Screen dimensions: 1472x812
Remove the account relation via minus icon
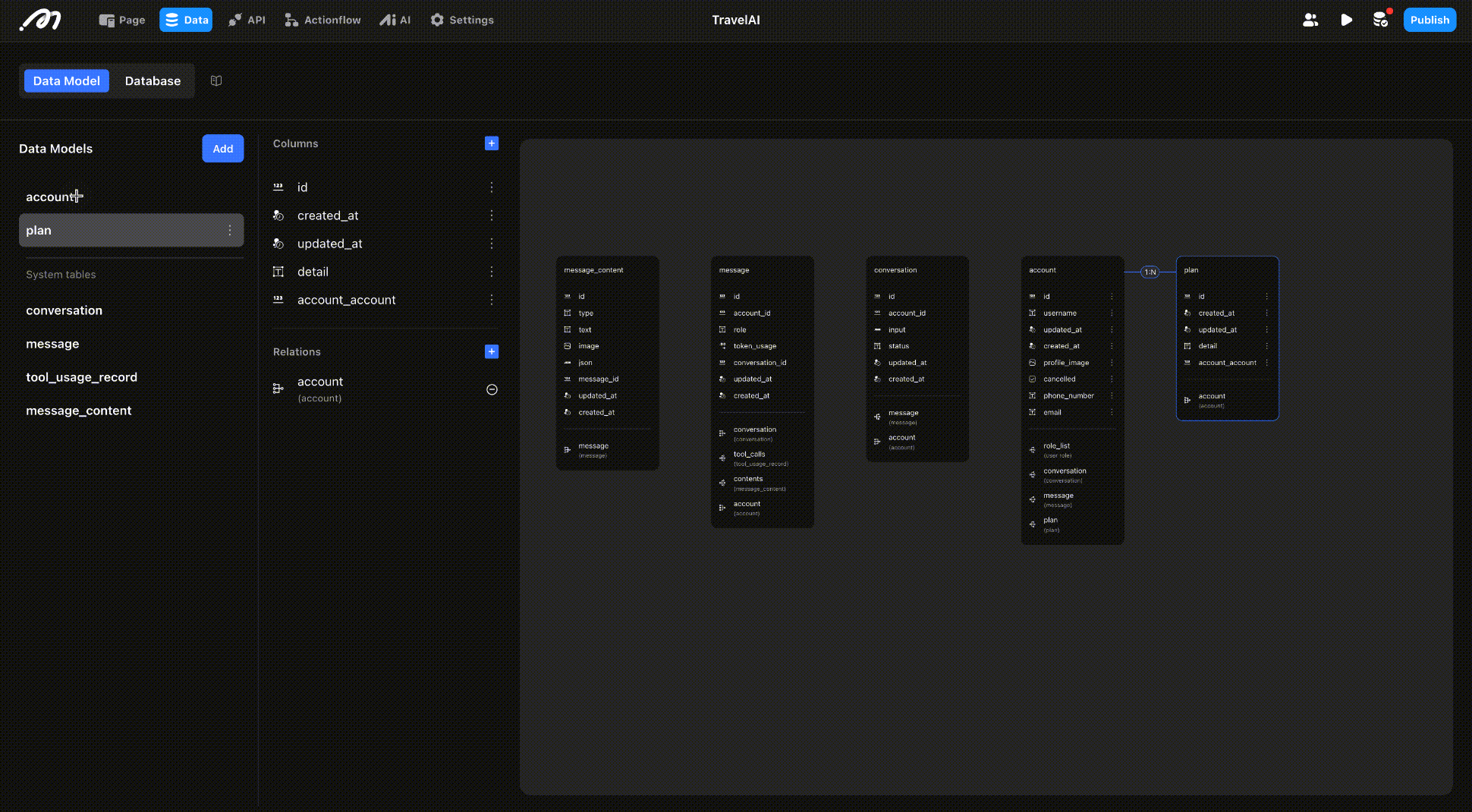point(492,389)
